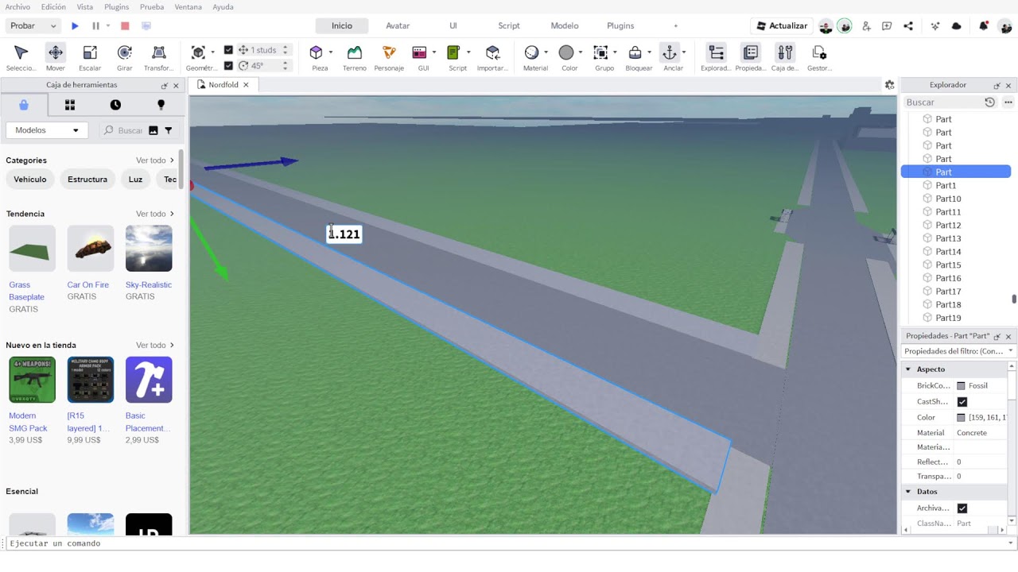The width and height of the screenshot is (1018, 572).
Task: Open the Terreno editor
Action: 355,58
